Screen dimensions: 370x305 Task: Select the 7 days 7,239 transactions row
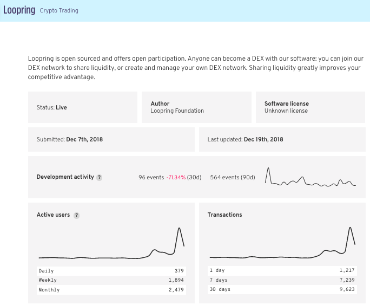pos(282,280)
